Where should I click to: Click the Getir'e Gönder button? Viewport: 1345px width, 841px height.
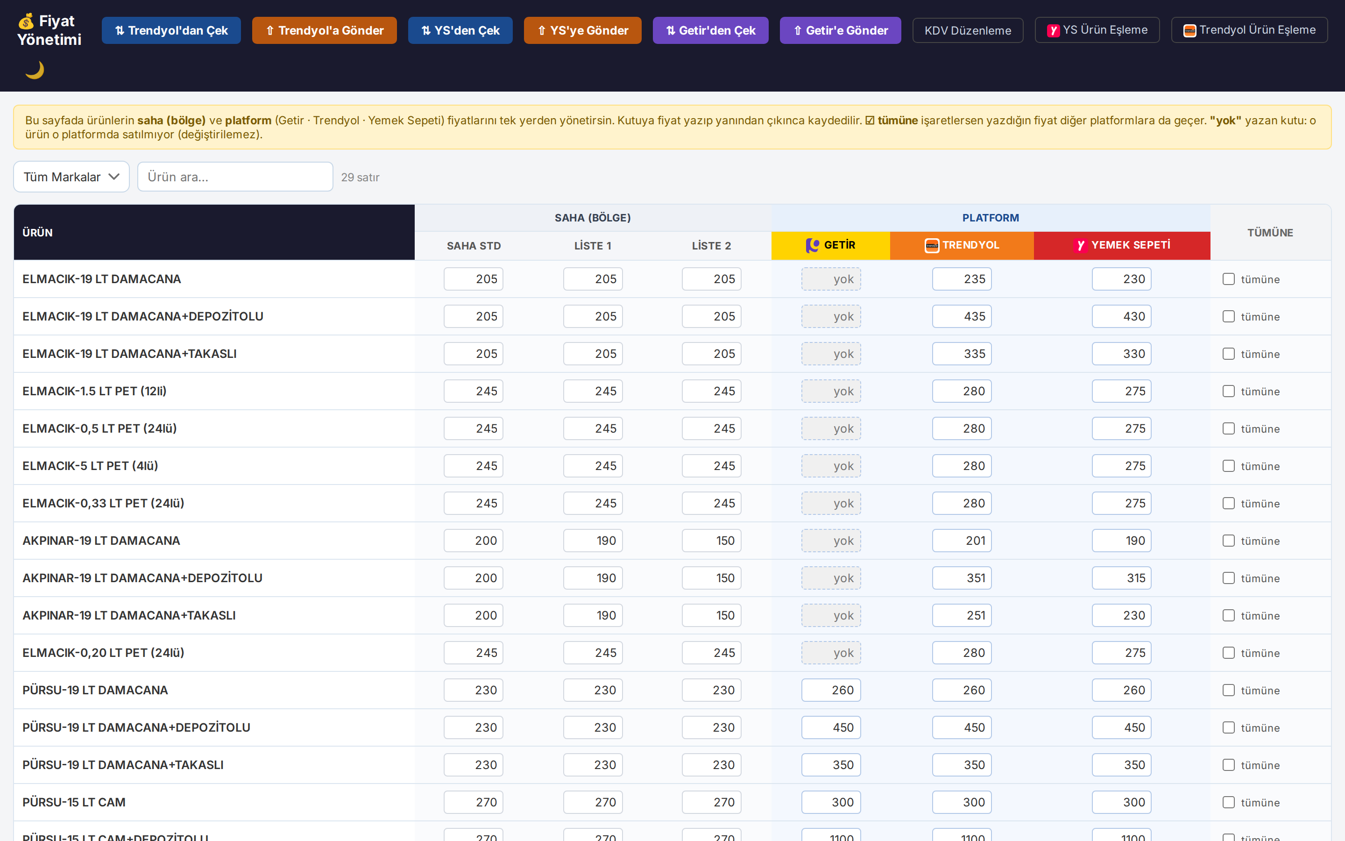tap(840, 30)
